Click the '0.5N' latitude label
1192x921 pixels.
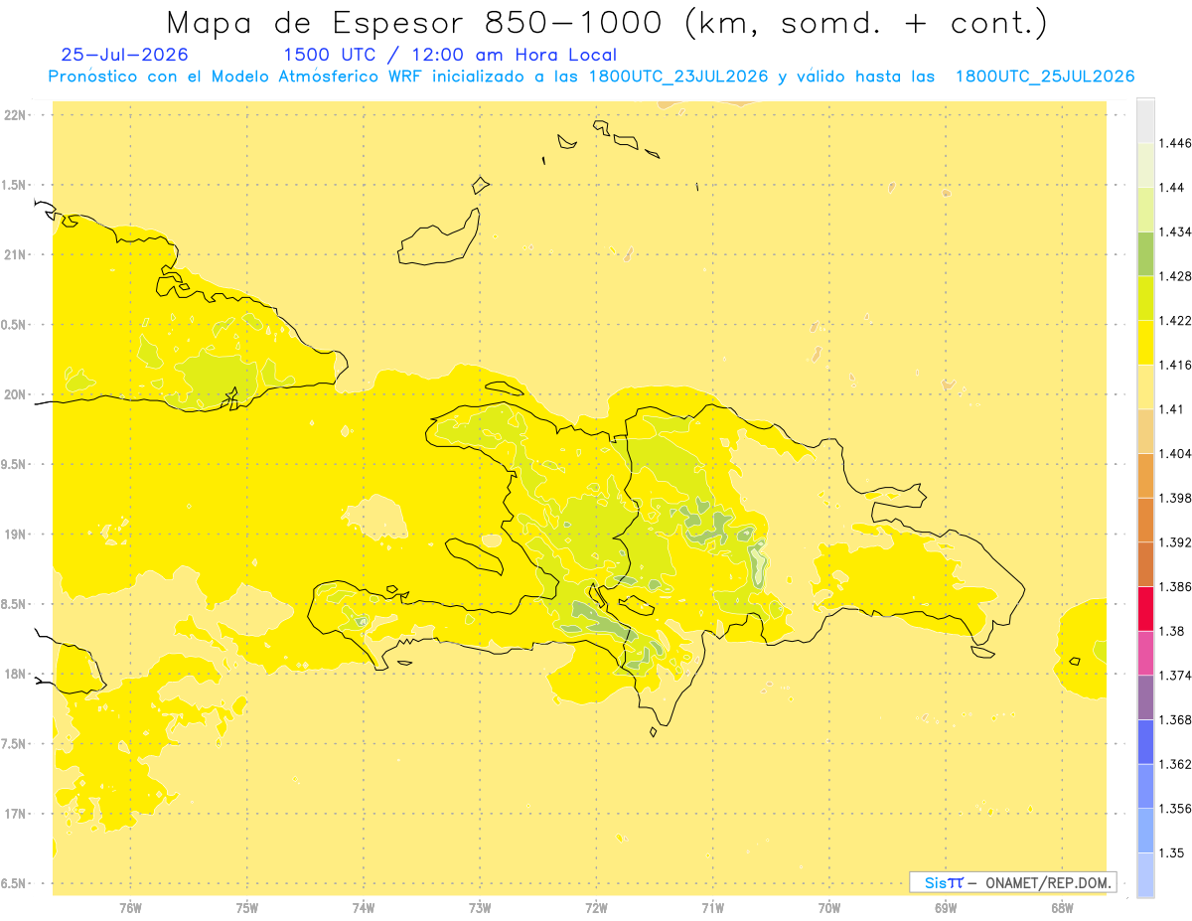[15, 325]
